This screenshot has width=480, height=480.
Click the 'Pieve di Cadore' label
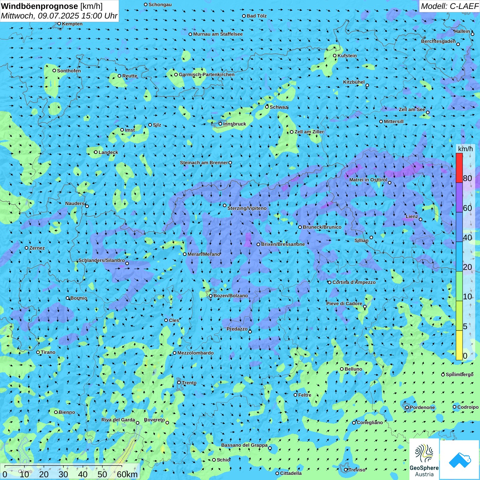click(x=344, y=303)
